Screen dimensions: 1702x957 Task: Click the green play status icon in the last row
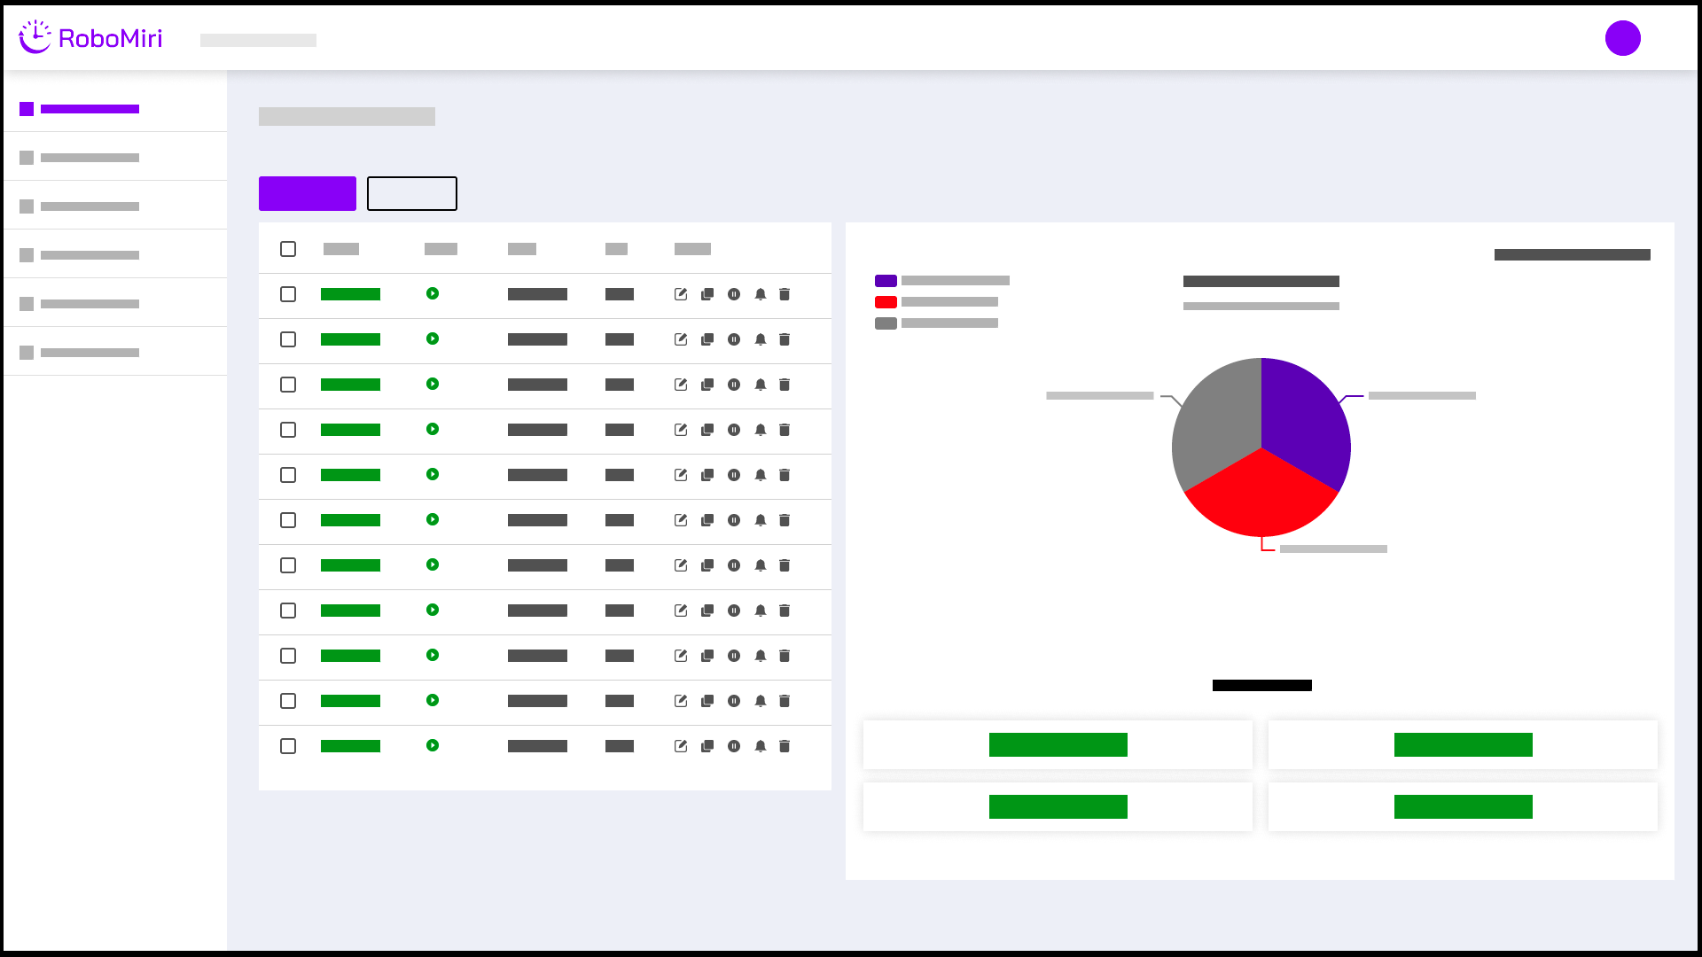coord(433,745)
